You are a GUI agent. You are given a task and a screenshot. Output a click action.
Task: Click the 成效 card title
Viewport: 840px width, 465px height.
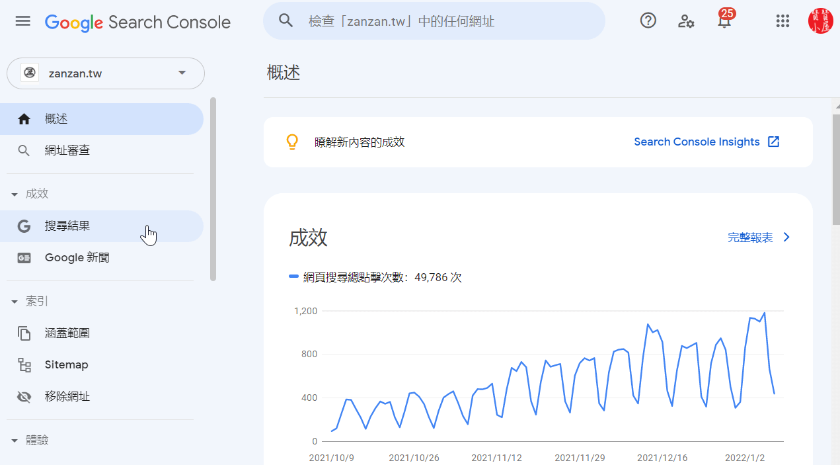tap(308, 237)
